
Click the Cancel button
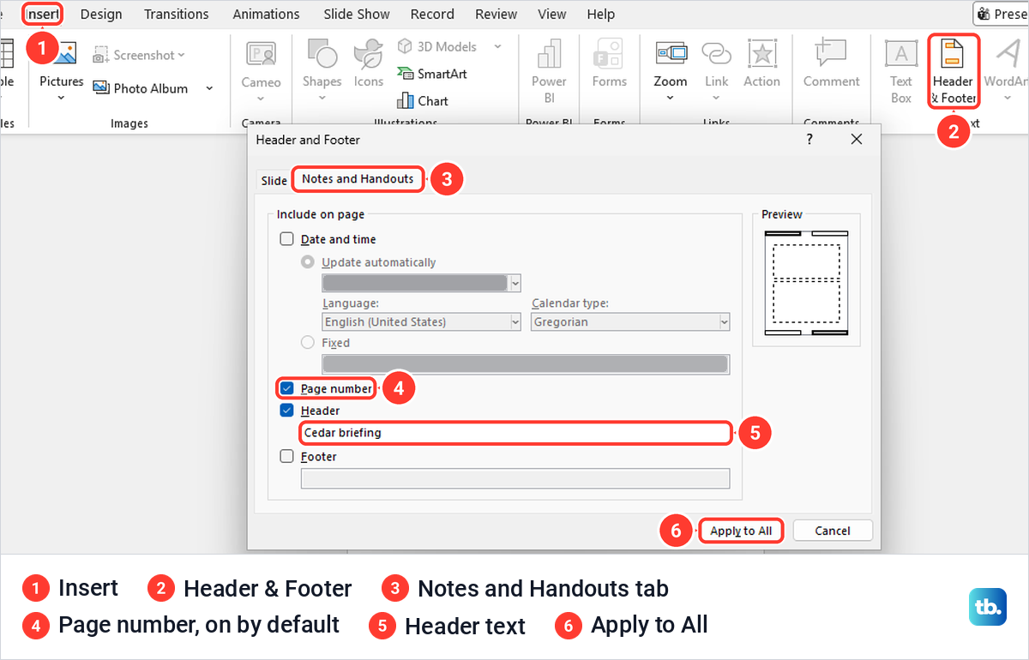tap(833, 531)
